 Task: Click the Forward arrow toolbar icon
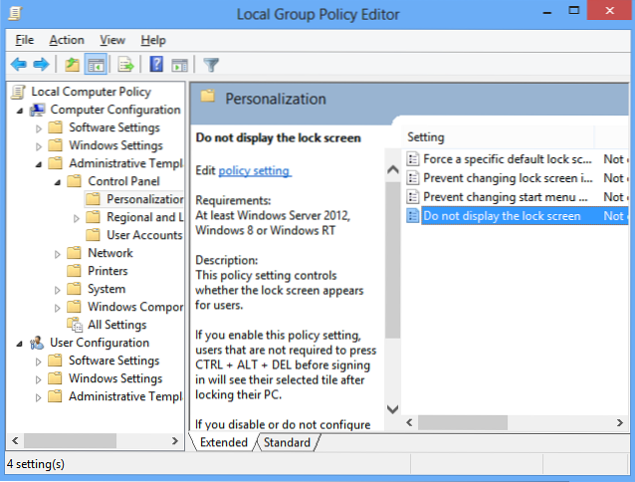click(x=41, y=65)
